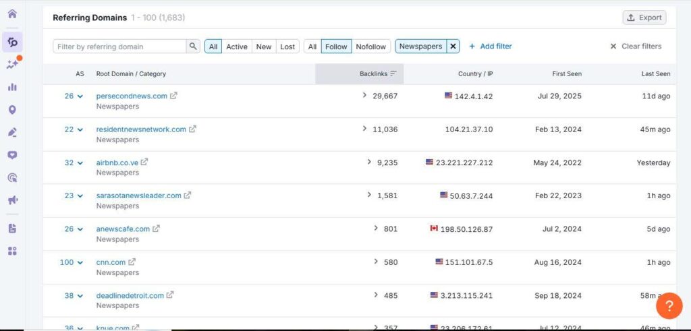Switch to New domains filter
This screenshot has height=331, width=691.
click(264, 47)
